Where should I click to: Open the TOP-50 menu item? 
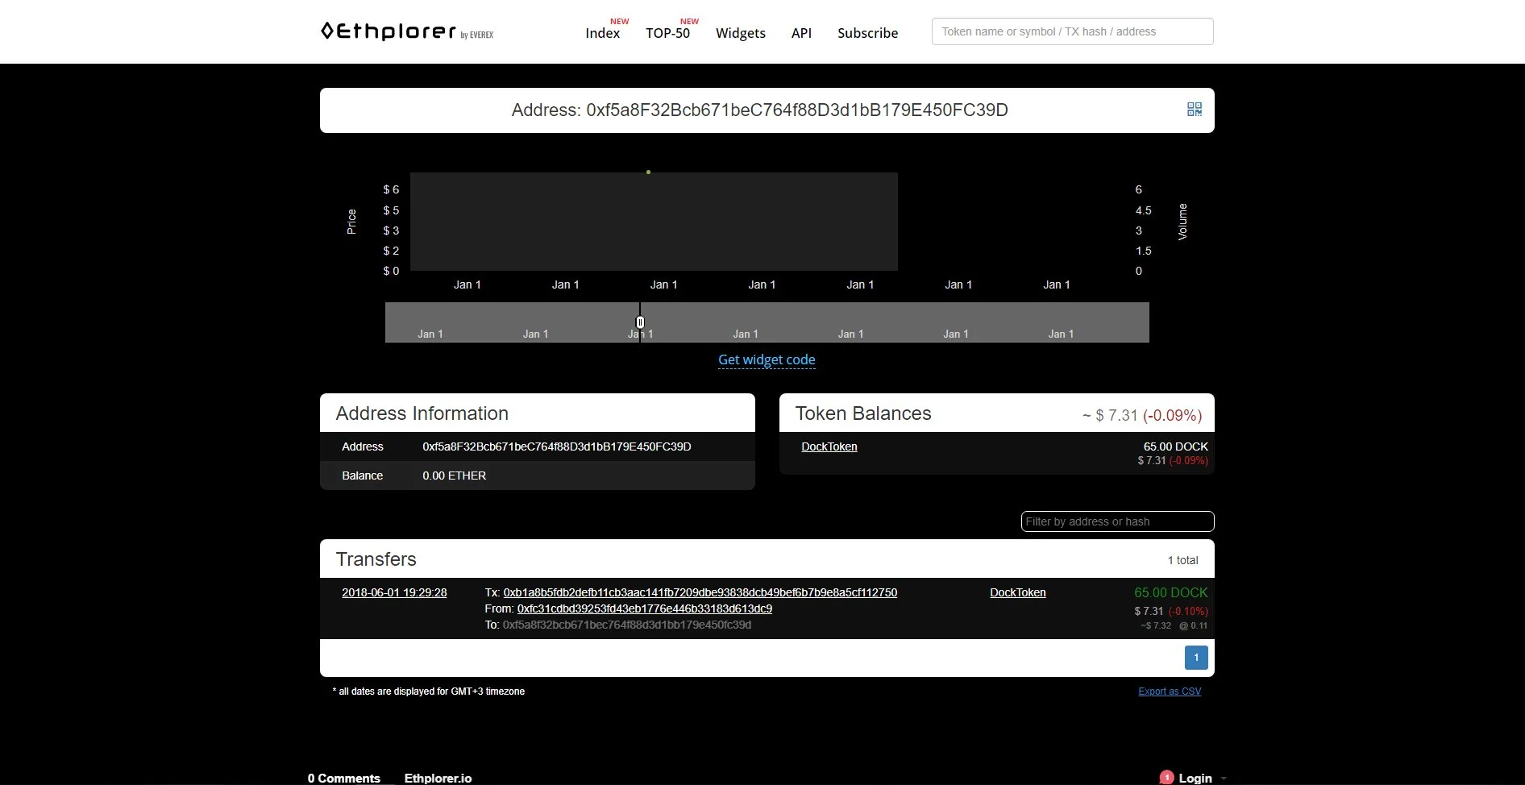point(667,33)
